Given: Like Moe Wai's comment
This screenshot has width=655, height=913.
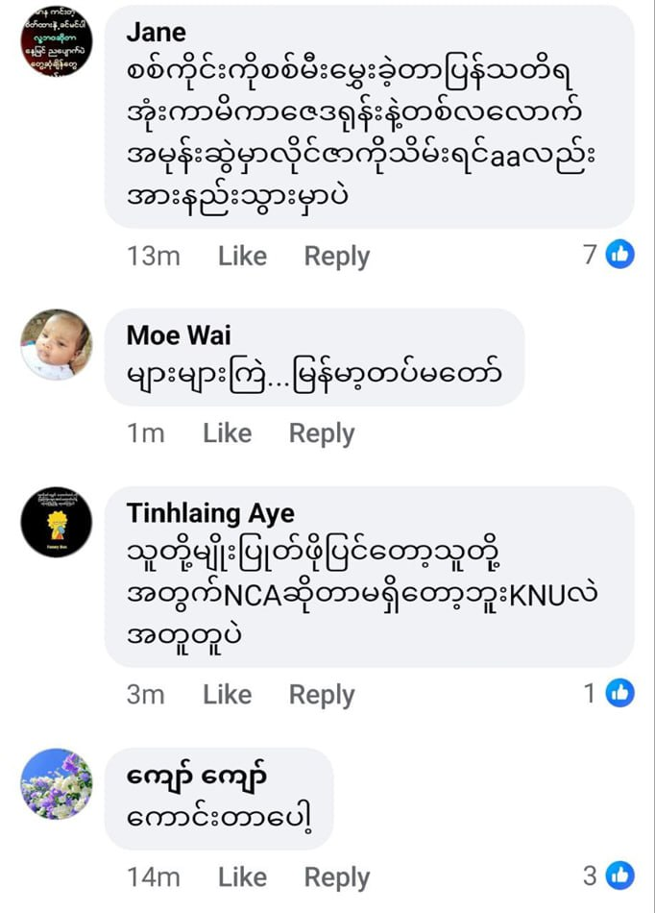Looking at the screenshot, I should 227,433.
